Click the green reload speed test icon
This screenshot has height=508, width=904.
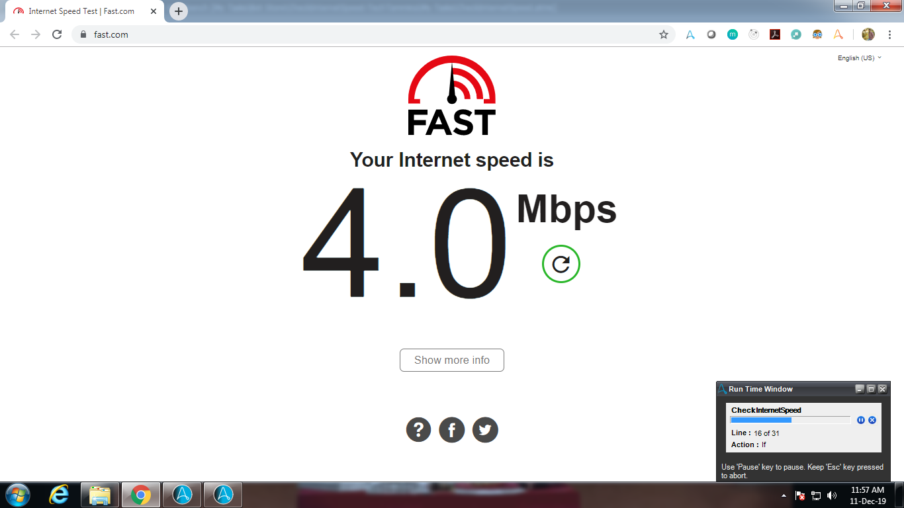pos(561,264)
